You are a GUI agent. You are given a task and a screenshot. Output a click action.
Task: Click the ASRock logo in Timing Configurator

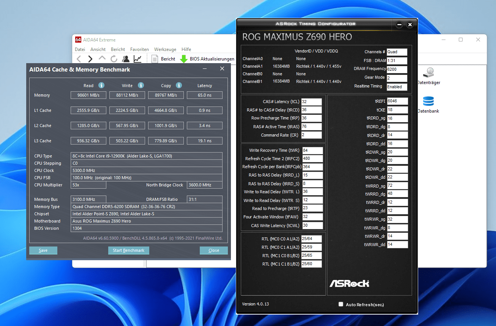349,283
